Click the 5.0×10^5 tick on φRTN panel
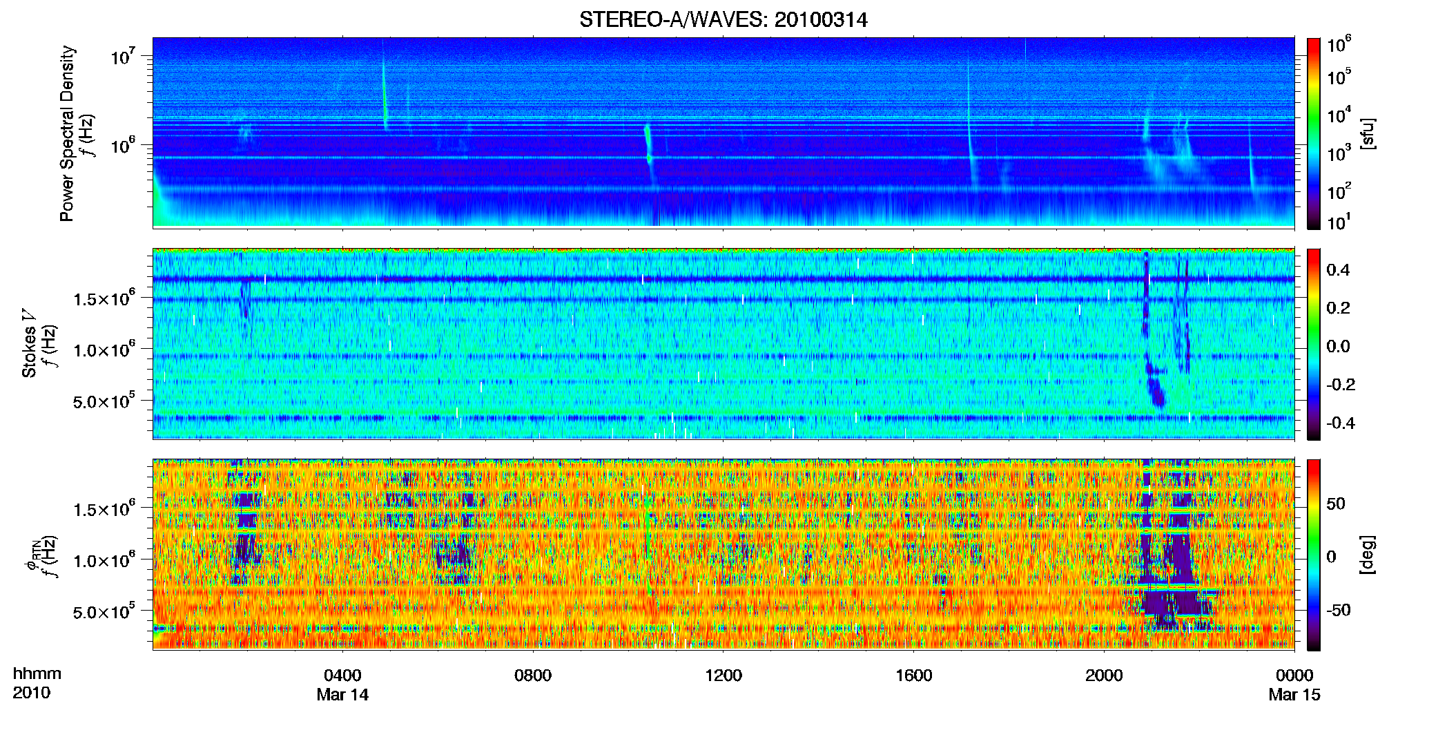This screenshot has width=1447, height=746. click(104, 611)
